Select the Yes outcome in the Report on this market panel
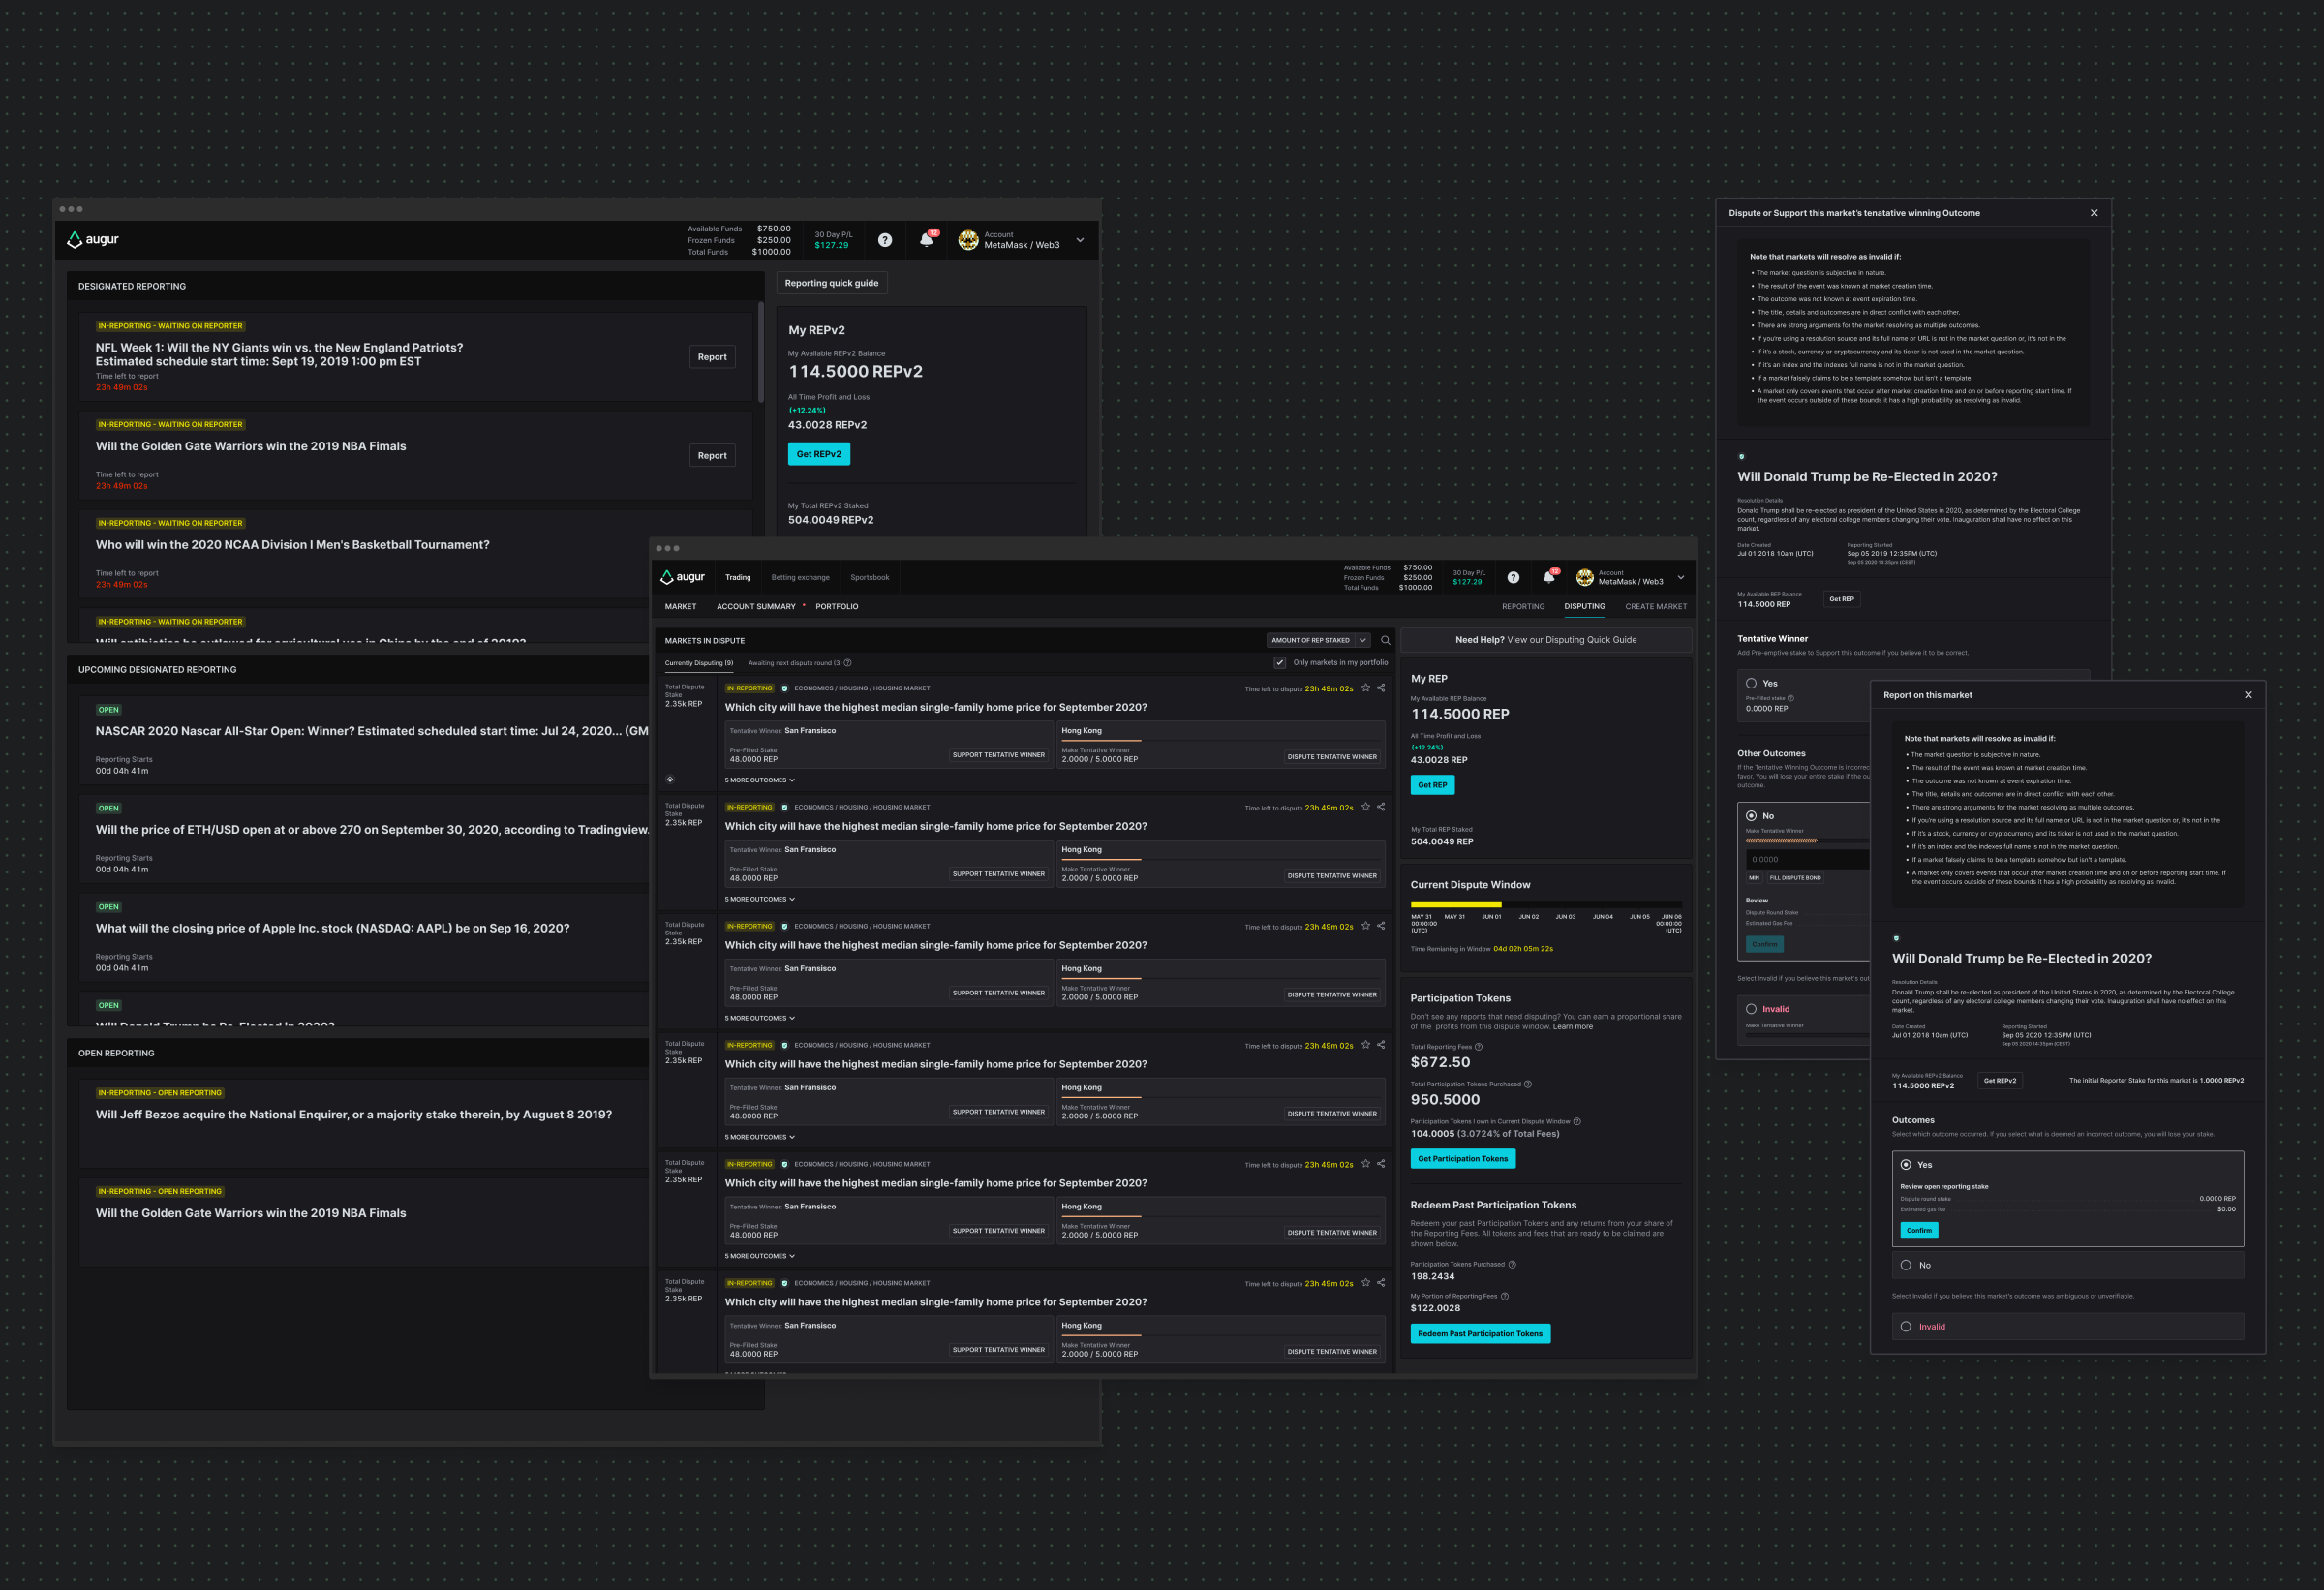 click(1906, 1165)
